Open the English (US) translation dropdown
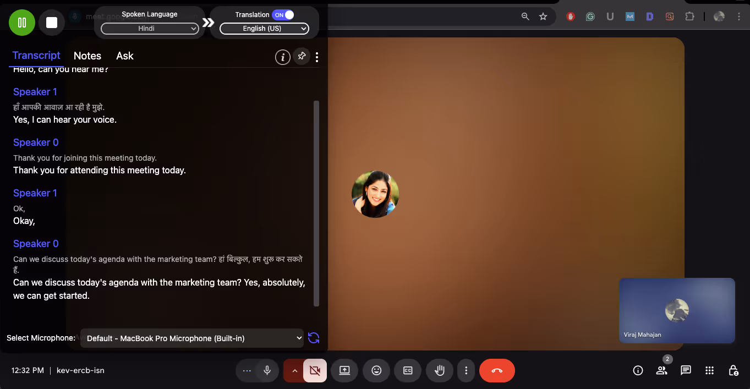This screenshot has width=750, height=389. 264,29
